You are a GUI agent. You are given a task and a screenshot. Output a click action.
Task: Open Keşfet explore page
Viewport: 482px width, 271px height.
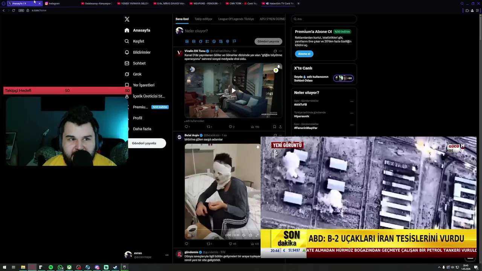click(134, 41)
